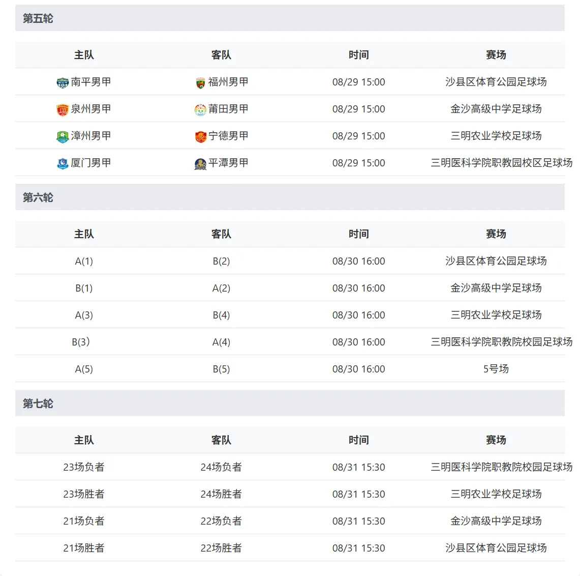Screen dimensions: 580x576
Task: Click home team cell A(5)
Action: click(x=84, y=369)
